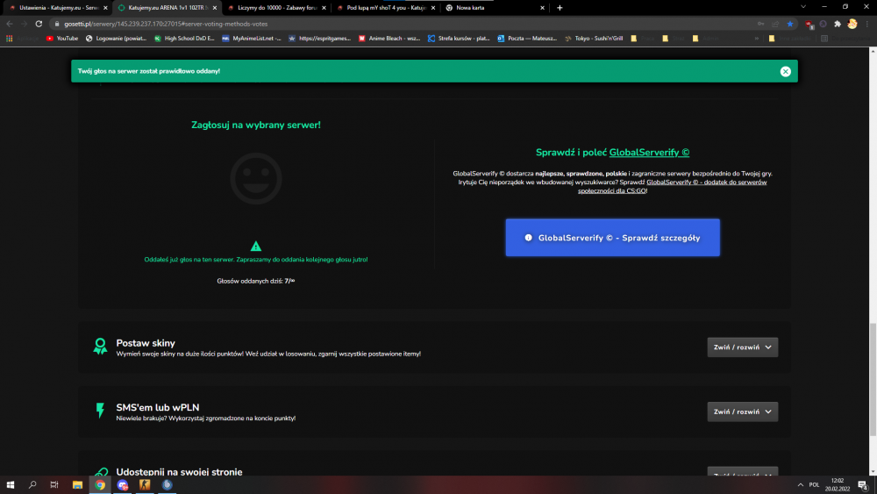Reload the current page

(39, 24)
